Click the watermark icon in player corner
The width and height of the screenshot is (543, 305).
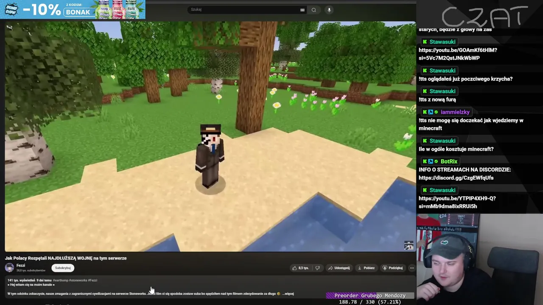[409, 245]
